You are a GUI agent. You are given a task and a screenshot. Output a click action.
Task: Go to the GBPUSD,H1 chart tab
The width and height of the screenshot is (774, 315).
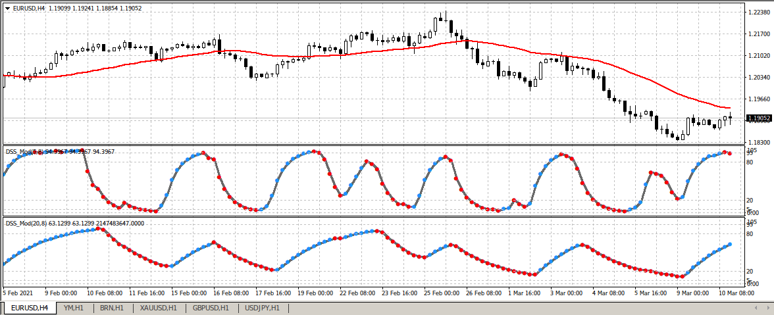[x=210, y=308]
